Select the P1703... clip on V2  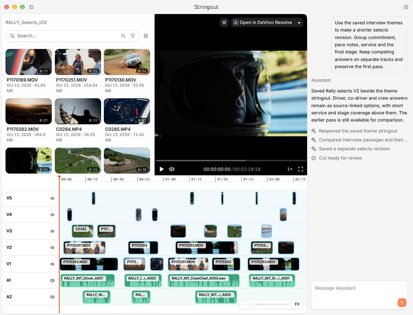(262, 248)
